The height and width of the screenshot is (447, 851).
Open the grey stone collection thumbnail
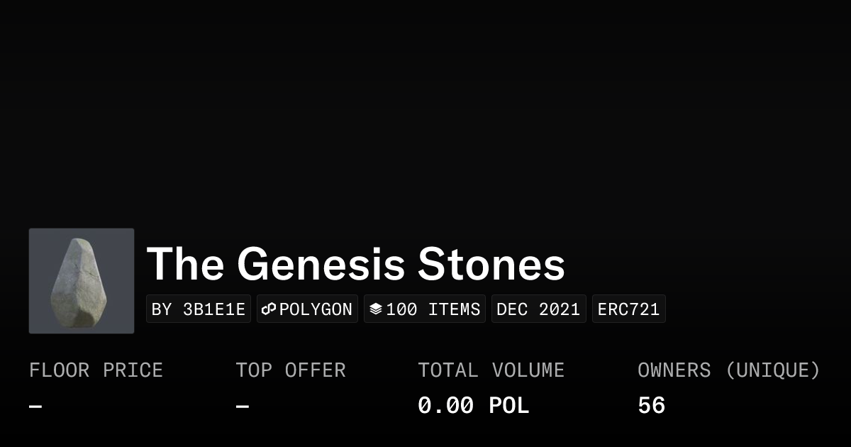82,281
